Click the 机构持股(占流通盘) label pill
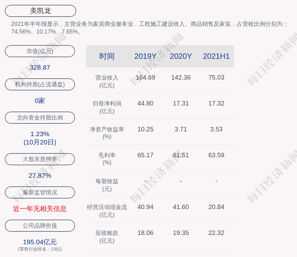This screenshot has height=257, width=297. [x=40, y=84]
